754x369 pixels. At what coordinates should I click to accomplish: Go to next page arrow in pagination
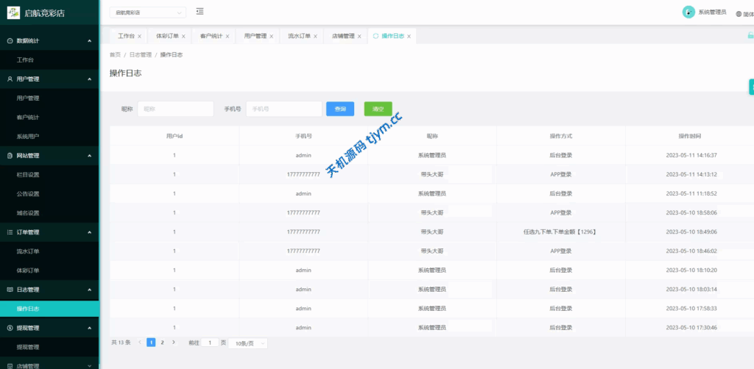174,343
